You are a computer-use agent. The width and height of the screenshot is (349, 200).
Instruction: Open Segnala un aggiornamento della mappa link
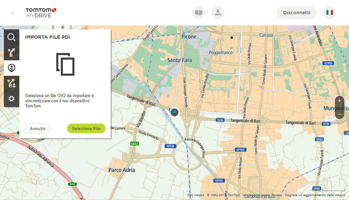coord(315,195)
